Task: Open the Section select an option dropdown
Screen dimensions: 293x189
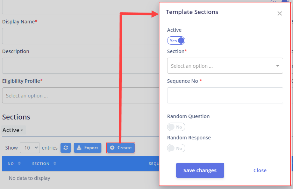Action: tap(225, 66)
